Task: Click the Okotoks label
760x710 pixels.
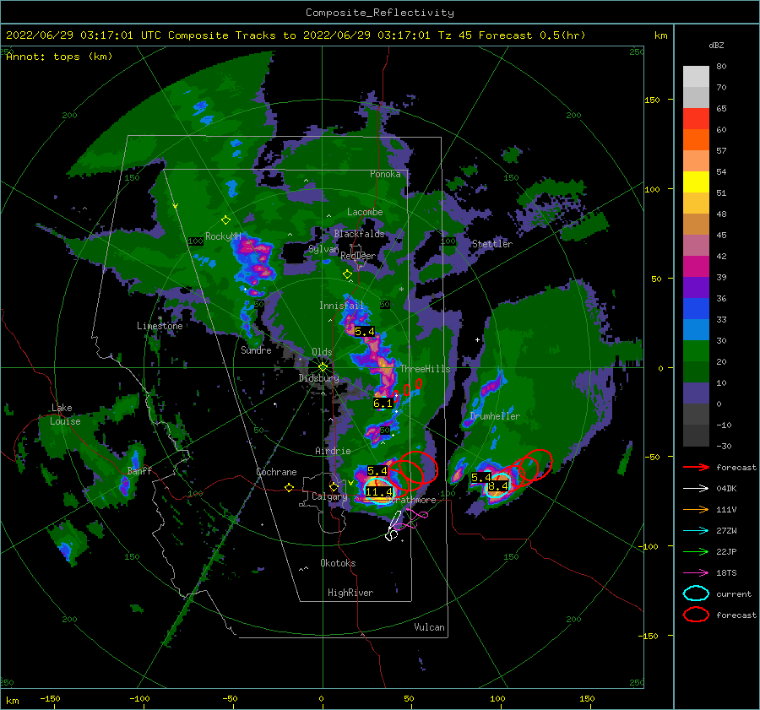Action: pos(338,563)
